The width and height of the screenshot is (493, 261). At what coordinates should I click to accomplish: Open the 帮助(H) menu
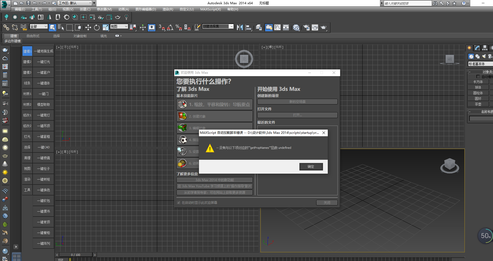(x=233, y=9)
